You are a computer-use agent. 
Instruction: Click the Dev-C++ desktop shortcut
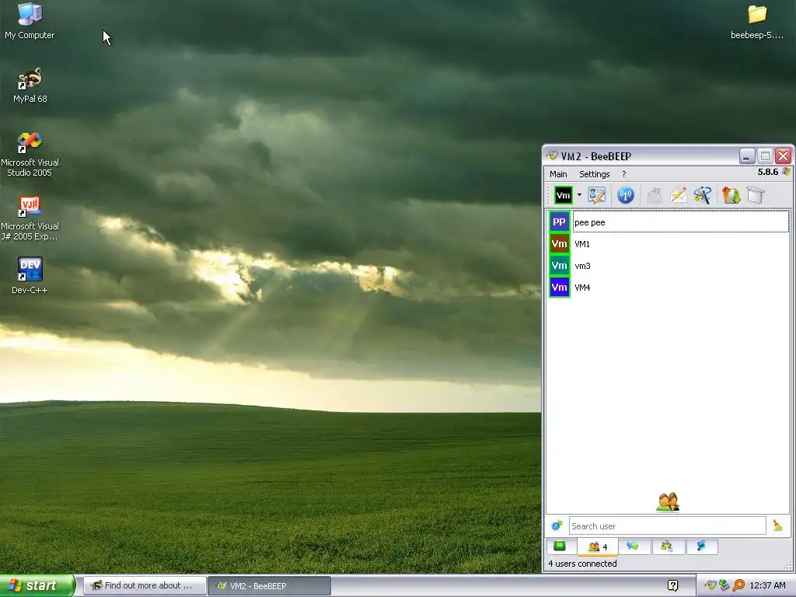coord(30,276)
